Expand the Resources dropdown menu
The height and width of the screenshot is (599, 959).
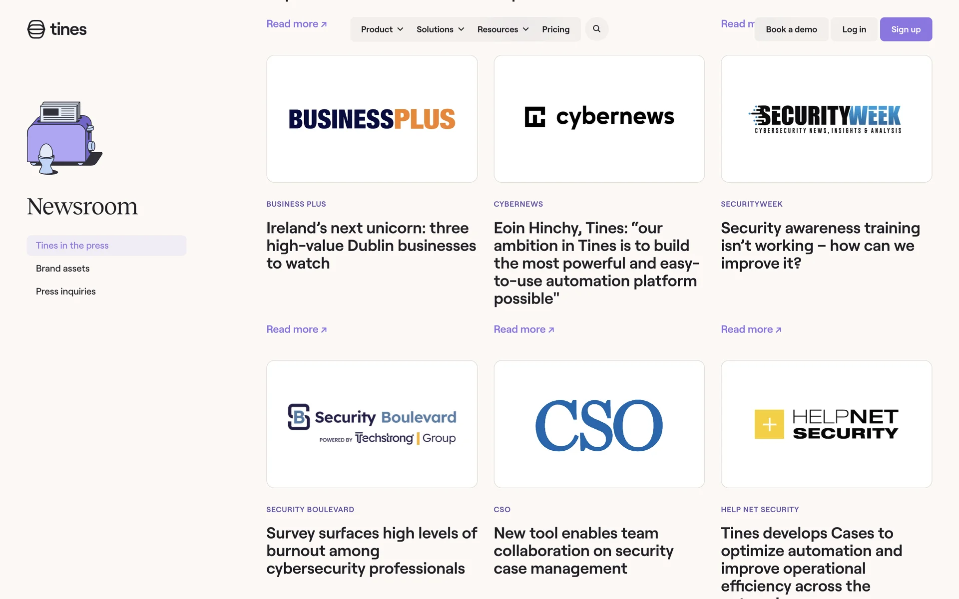click(502, 29)
